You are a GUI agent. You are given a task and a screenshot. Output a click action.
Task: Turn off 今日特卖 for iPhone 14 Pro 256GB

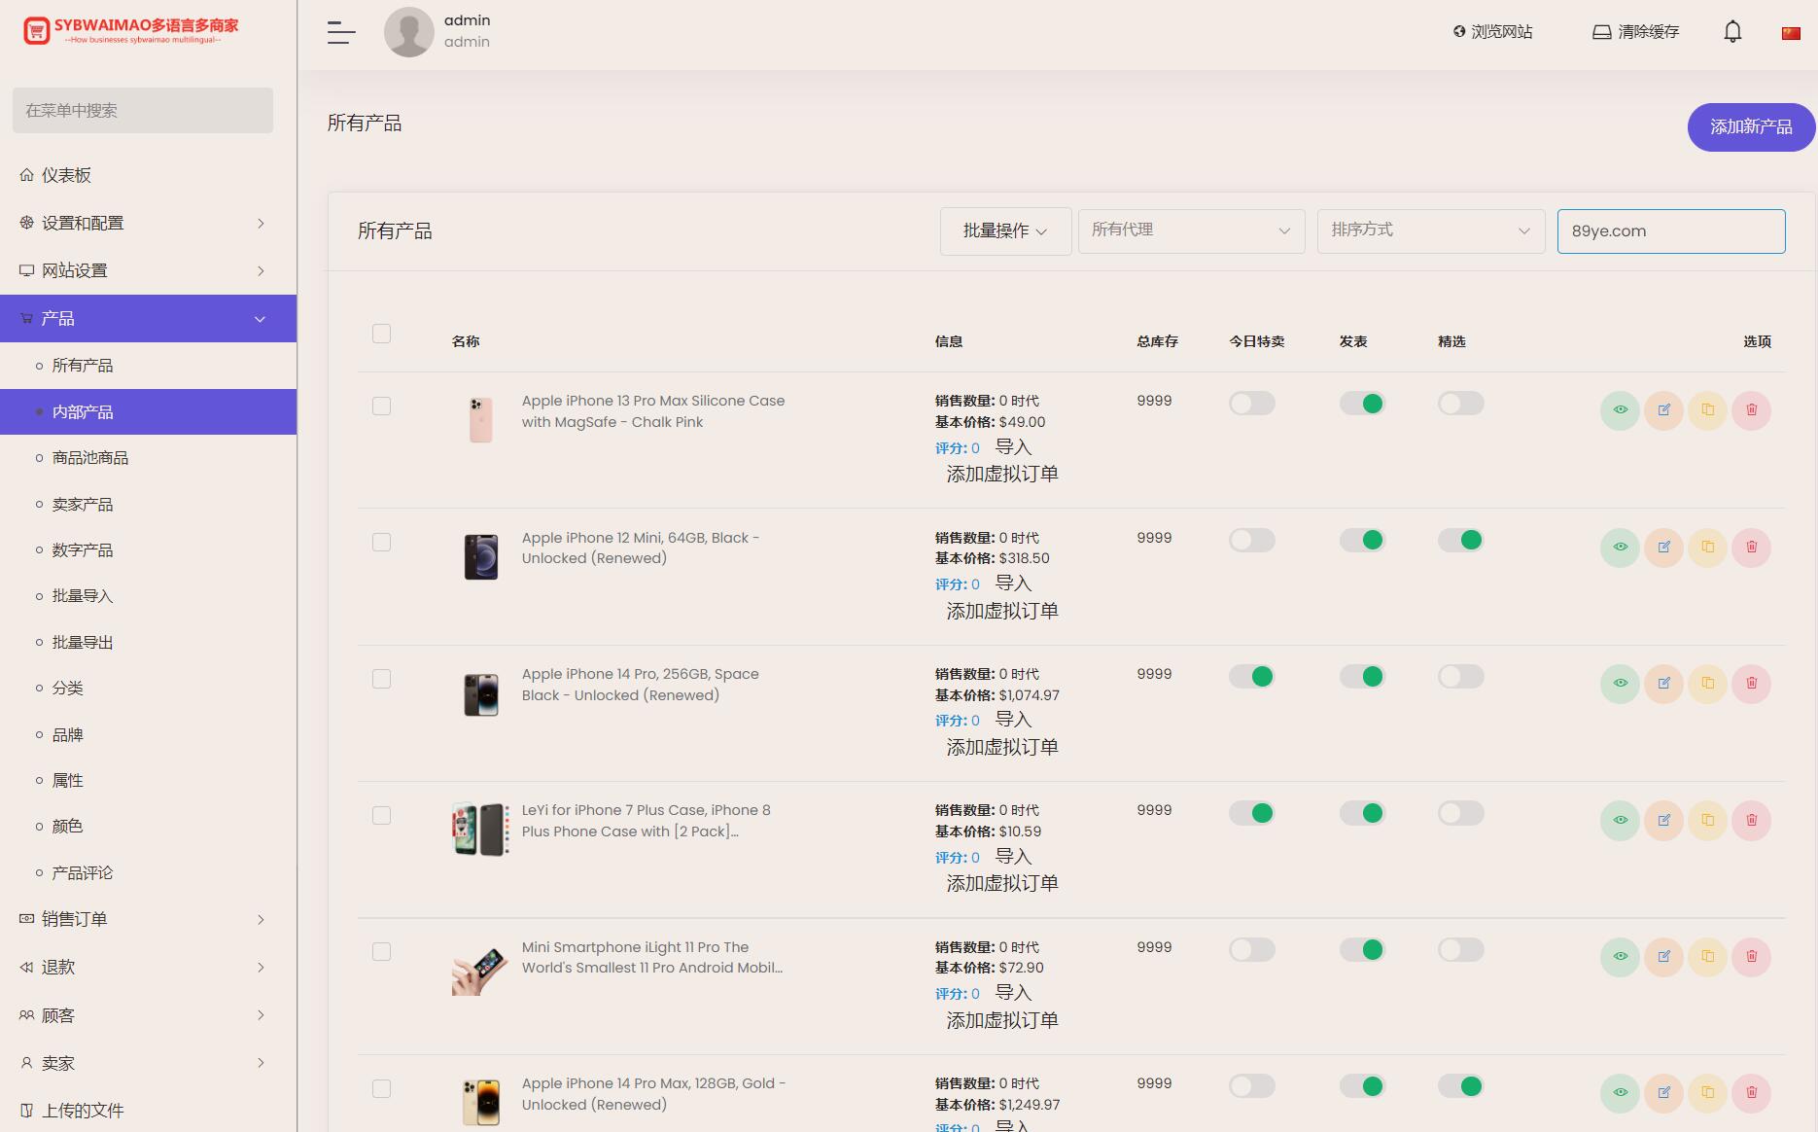click(x=1252, y=676)
